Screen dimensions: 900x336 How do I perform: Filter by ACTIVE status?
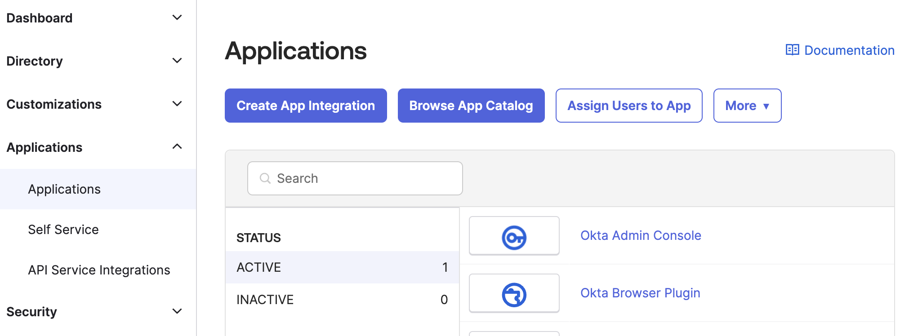342,267
